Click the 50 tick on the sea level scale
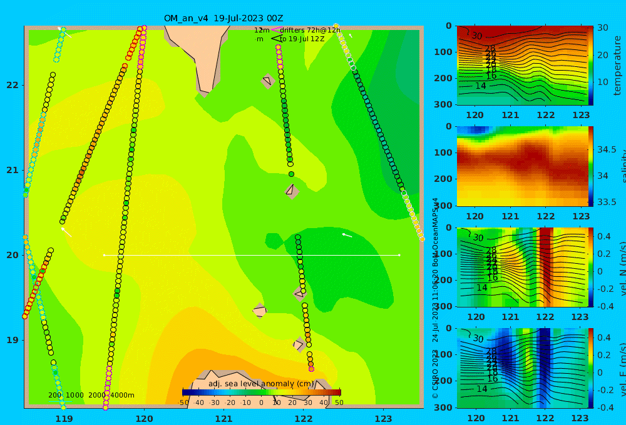Image resolution: width=626 pixels, height=425 pixels. click(339, 402)
